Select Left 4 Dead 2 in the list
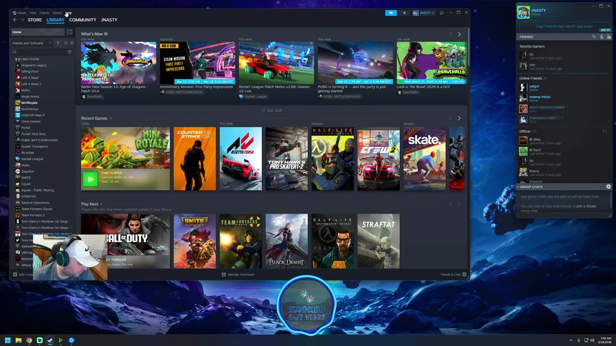The width and height of the screenshot is (616, 346). (x=31, y=84)
